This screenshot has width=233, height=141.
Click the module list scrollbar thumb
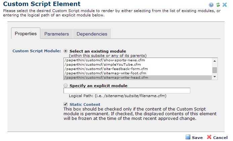point(215,70)
